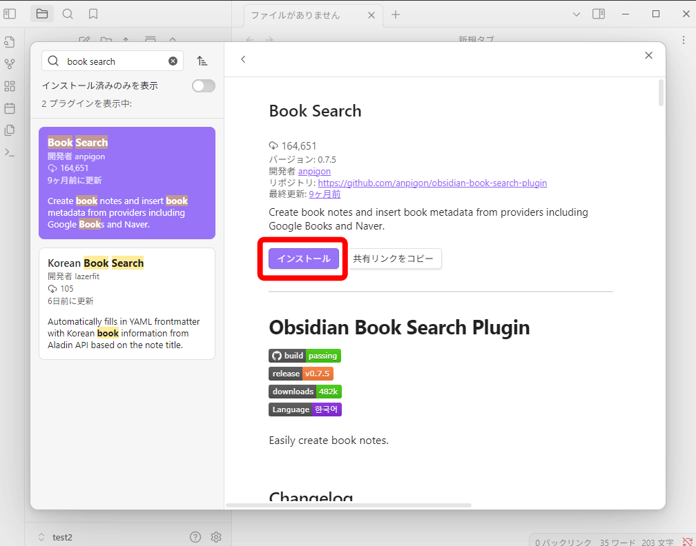Viewport: 696px width, 546px height.
Task: Open quick switcher icon in ribbon
Action: 10,42
